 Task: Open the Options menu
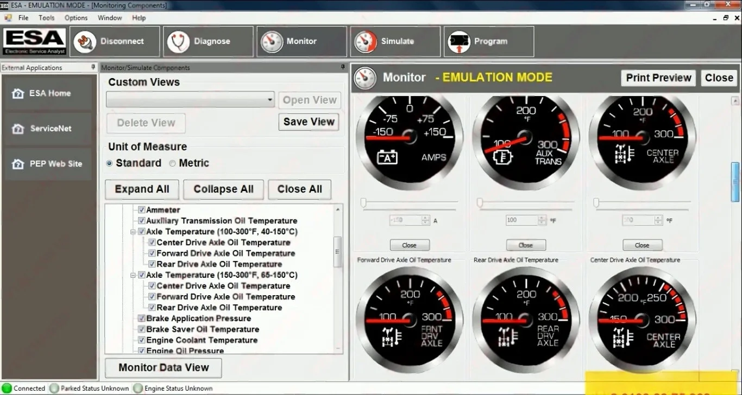[x=76, y=17]
